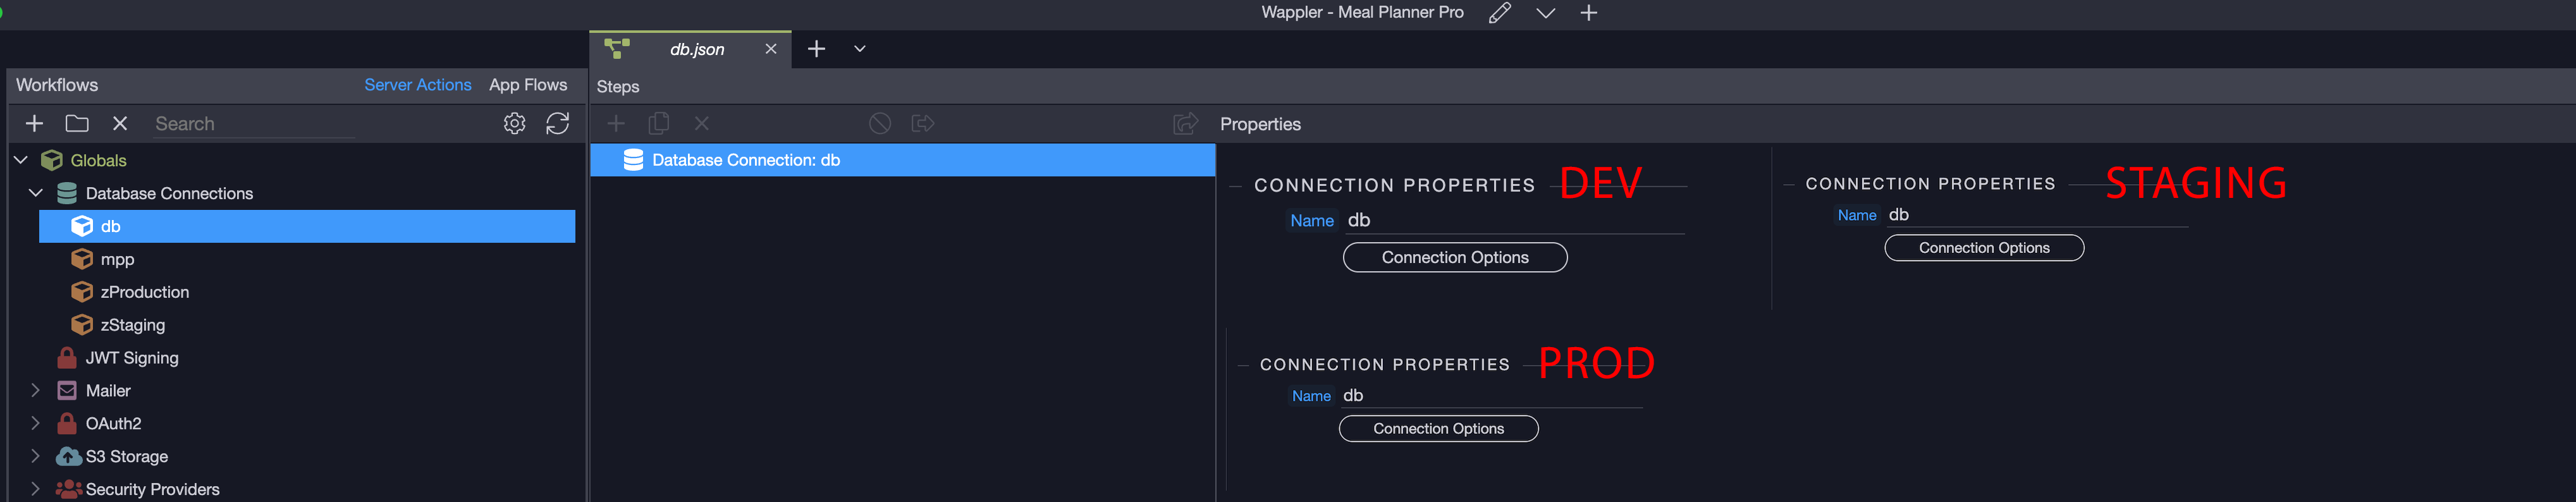Refresh the Workflows list
This screenshot has height=502, width=2576.
point(557,123)
